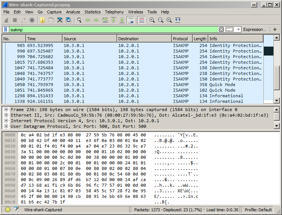Select packet 1047 with length 198

[x=133, y=68]
